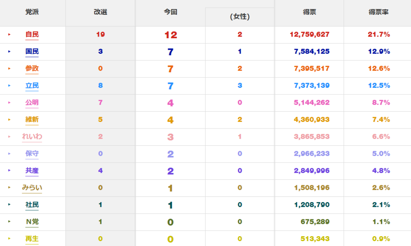Screen dimensions: 411x246
Task: Click the 2.1% vote share
Action: 381,205
